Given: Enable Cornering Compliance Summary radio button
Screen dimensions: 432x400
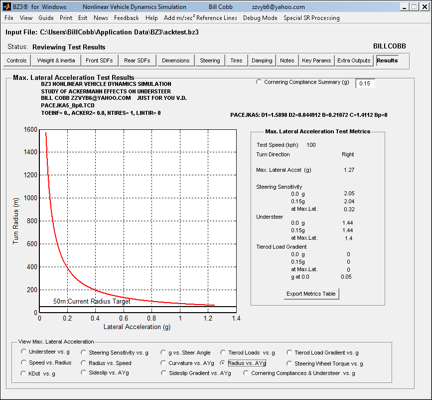Looking at the screenshot, I should pos(259,82).
